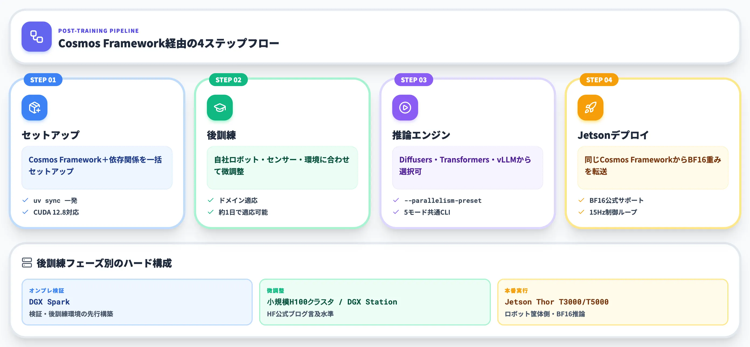
Task: Open the DGX Spark hardware card
Action: coord(137,302)
